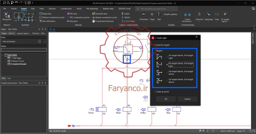Insert a Busbar connection point
This screenshot has width=256, height=134.
pyautogui.click(x=105, y=17)
